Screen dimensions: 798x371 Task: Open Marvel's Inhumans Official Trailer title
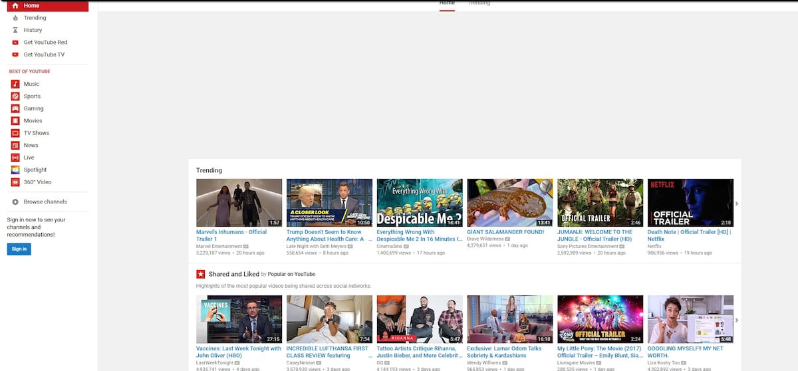[231, 235]
